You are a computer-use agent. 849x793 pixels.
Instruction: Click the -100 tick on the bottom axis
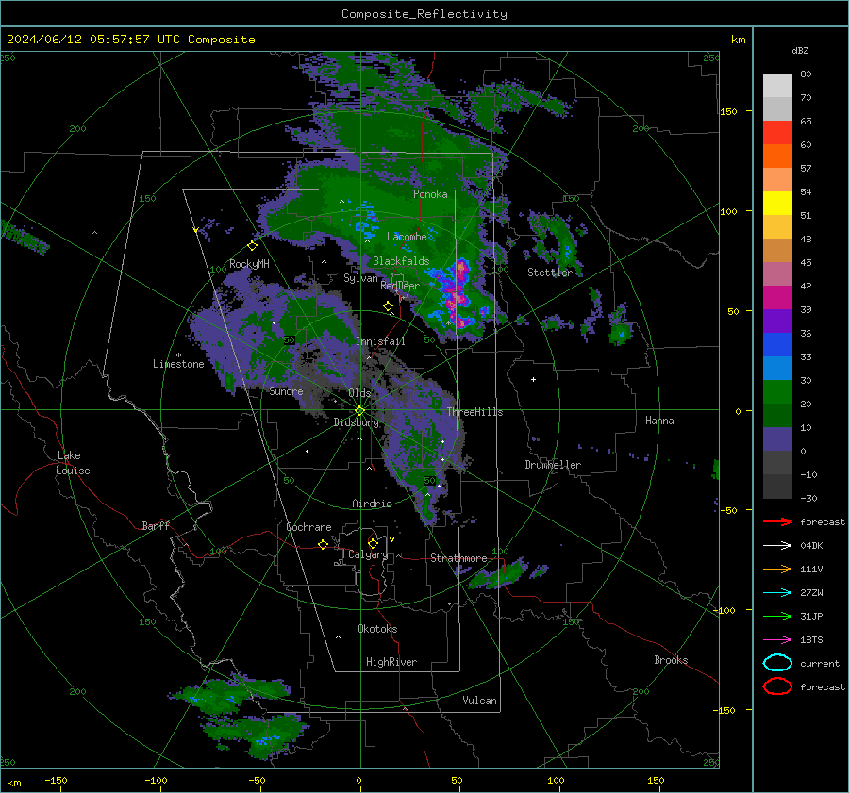[156, 780]
